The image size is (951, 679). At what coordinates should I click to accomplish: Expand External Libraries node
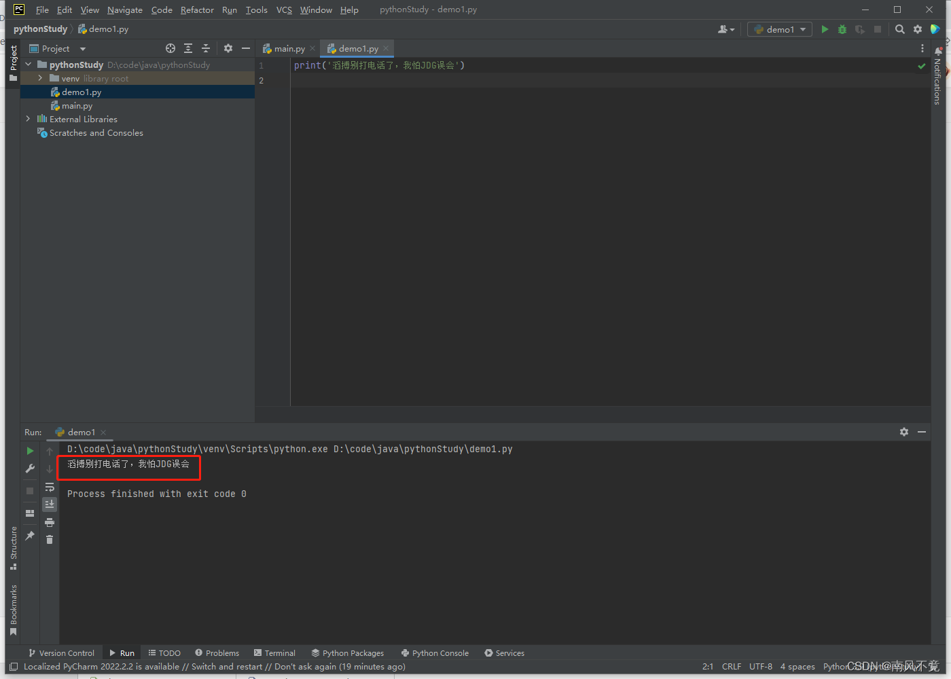click(x=29, y=119)
